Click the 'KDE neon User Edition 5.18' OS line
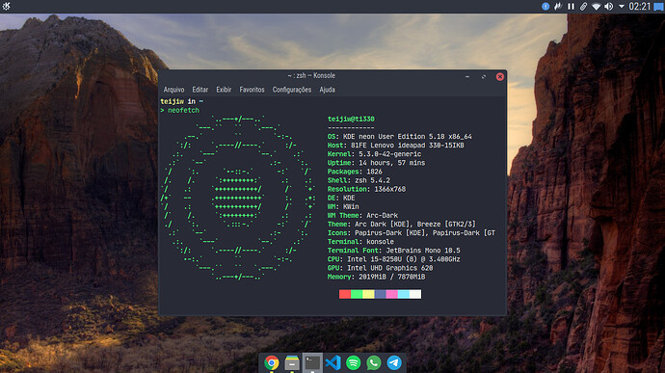Viewport: 665px width, 373px height. pos(400,137)
